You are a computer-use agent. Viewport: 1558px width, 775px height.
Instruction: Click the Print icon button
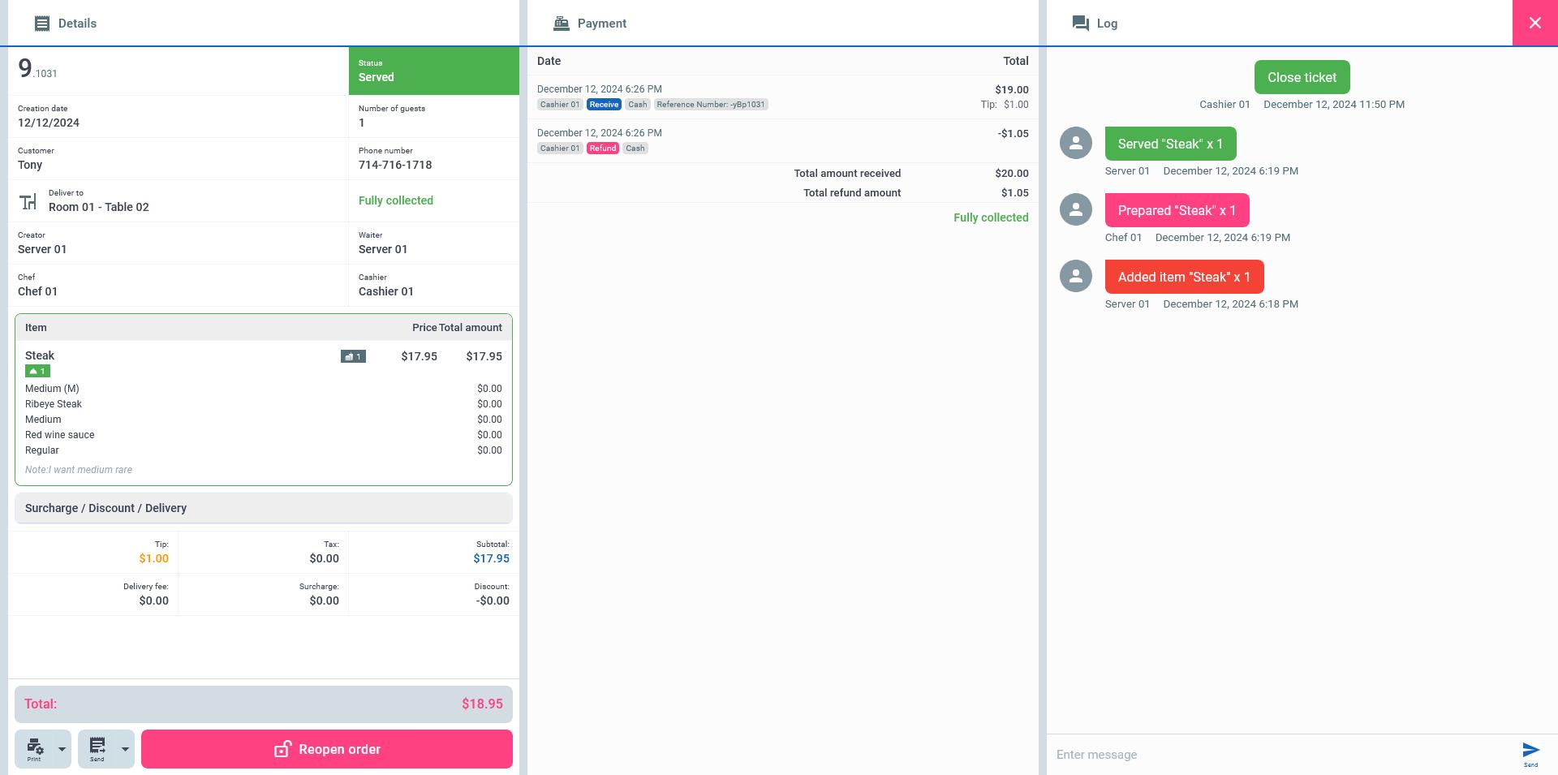(34, 749)
